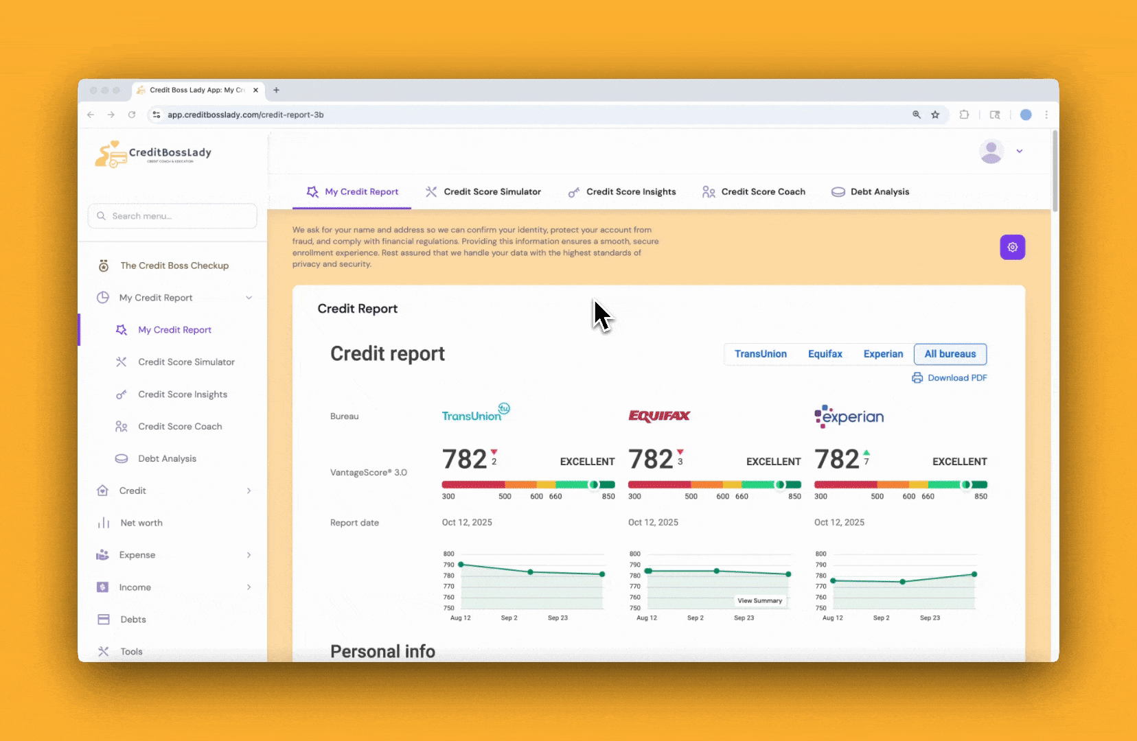This screenshot has width=1137, height=741.
Task: Open Credit Score Insights via its key icon
Action: [122, 394]
